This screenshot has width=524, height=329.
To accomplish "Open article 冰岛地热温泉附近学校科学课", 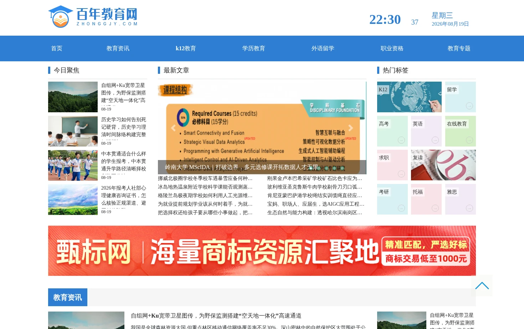I will (x=205, y=187).
